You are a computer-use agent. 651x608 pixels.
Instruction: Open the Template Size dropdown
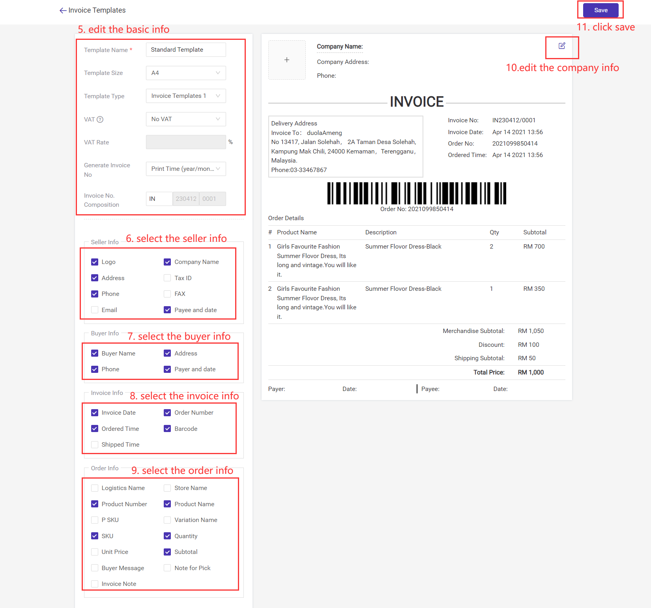point(185,73)
